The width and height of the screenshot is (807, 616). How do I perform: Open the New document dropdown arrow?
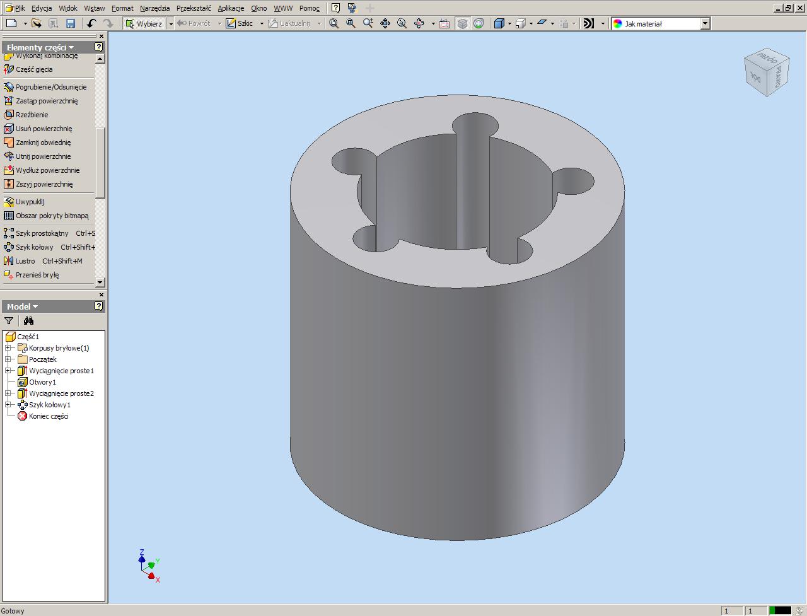25,23
